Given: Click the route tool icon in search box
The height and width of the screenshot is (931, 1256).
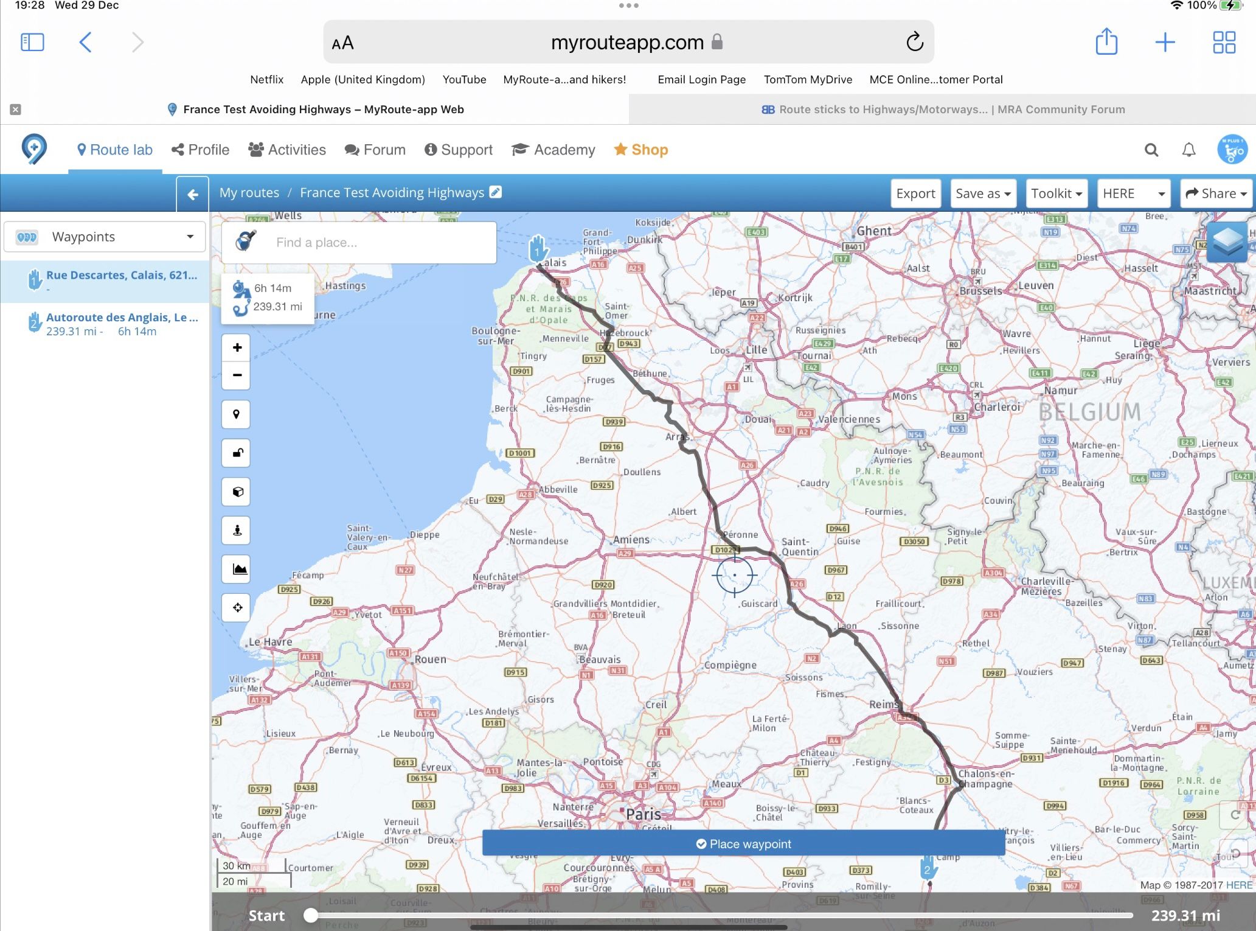Looking at the screenshot, I should pos(246,242).
